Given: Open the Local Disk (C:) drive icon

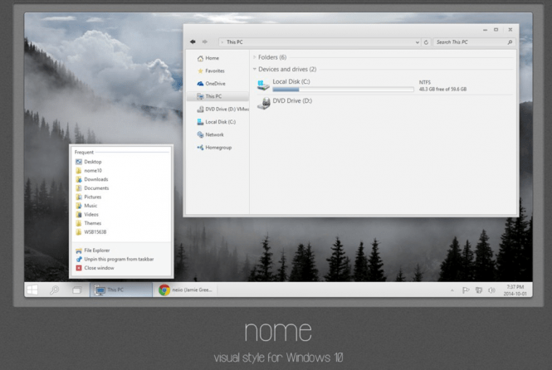Looking at the screenshot, I should coord(263,85).
